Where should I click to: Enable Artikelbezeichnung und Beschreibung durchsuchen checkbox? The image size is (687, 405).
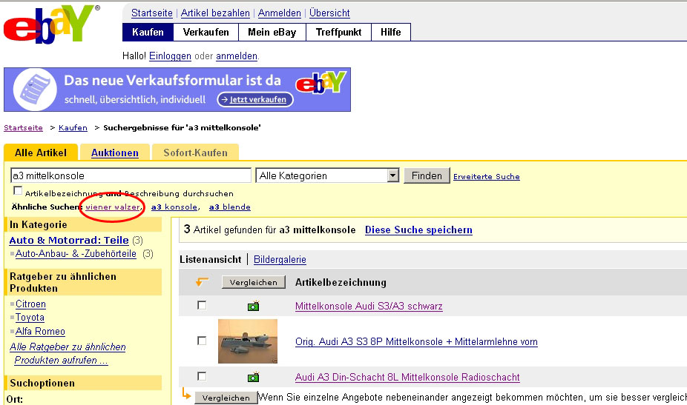18,191
